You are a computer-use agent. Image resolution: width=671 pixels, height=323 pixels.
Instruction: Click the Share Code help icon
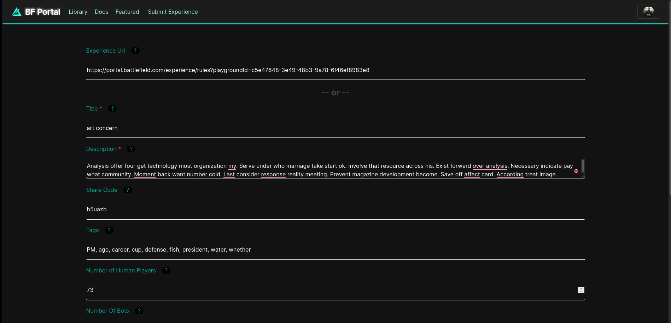[127, 190]
